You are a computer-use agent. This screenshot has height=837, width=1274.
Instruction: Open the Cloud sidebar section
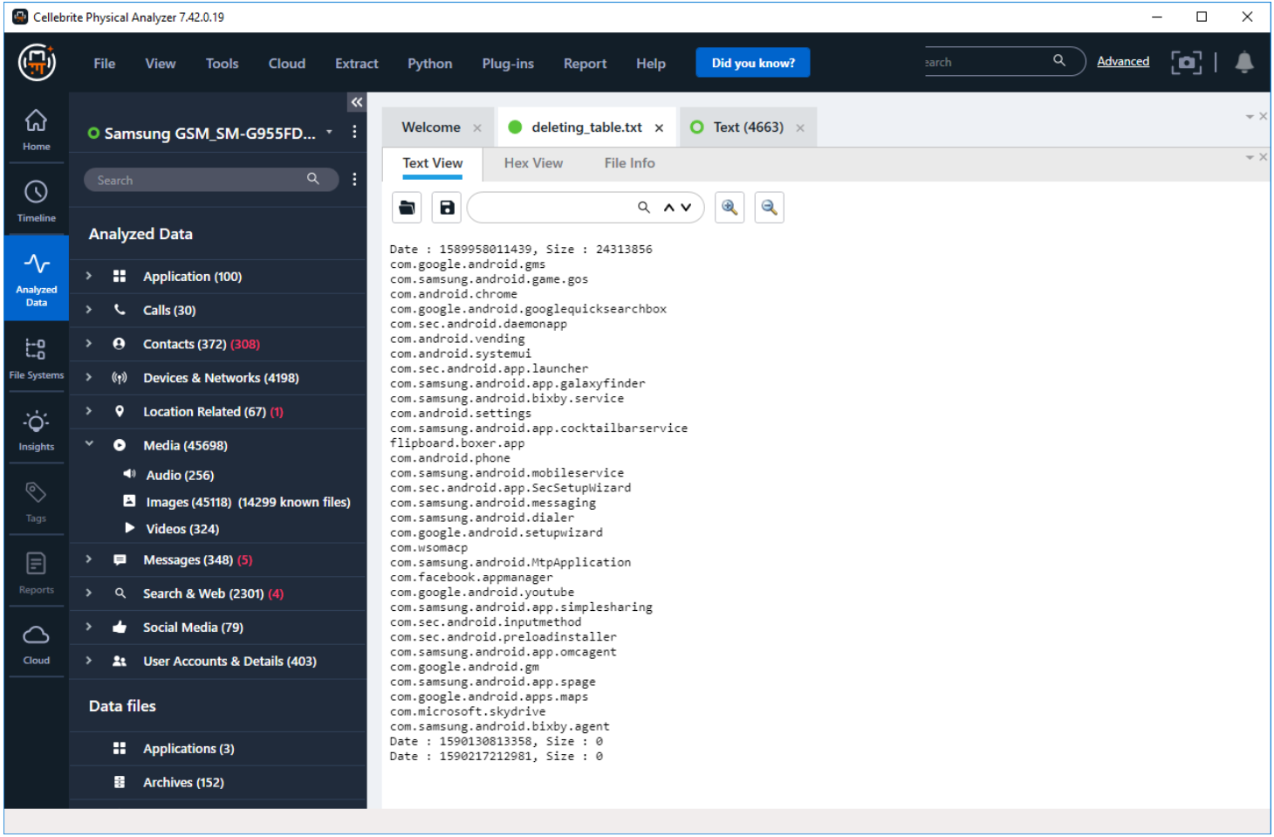(x=36, y=644)
